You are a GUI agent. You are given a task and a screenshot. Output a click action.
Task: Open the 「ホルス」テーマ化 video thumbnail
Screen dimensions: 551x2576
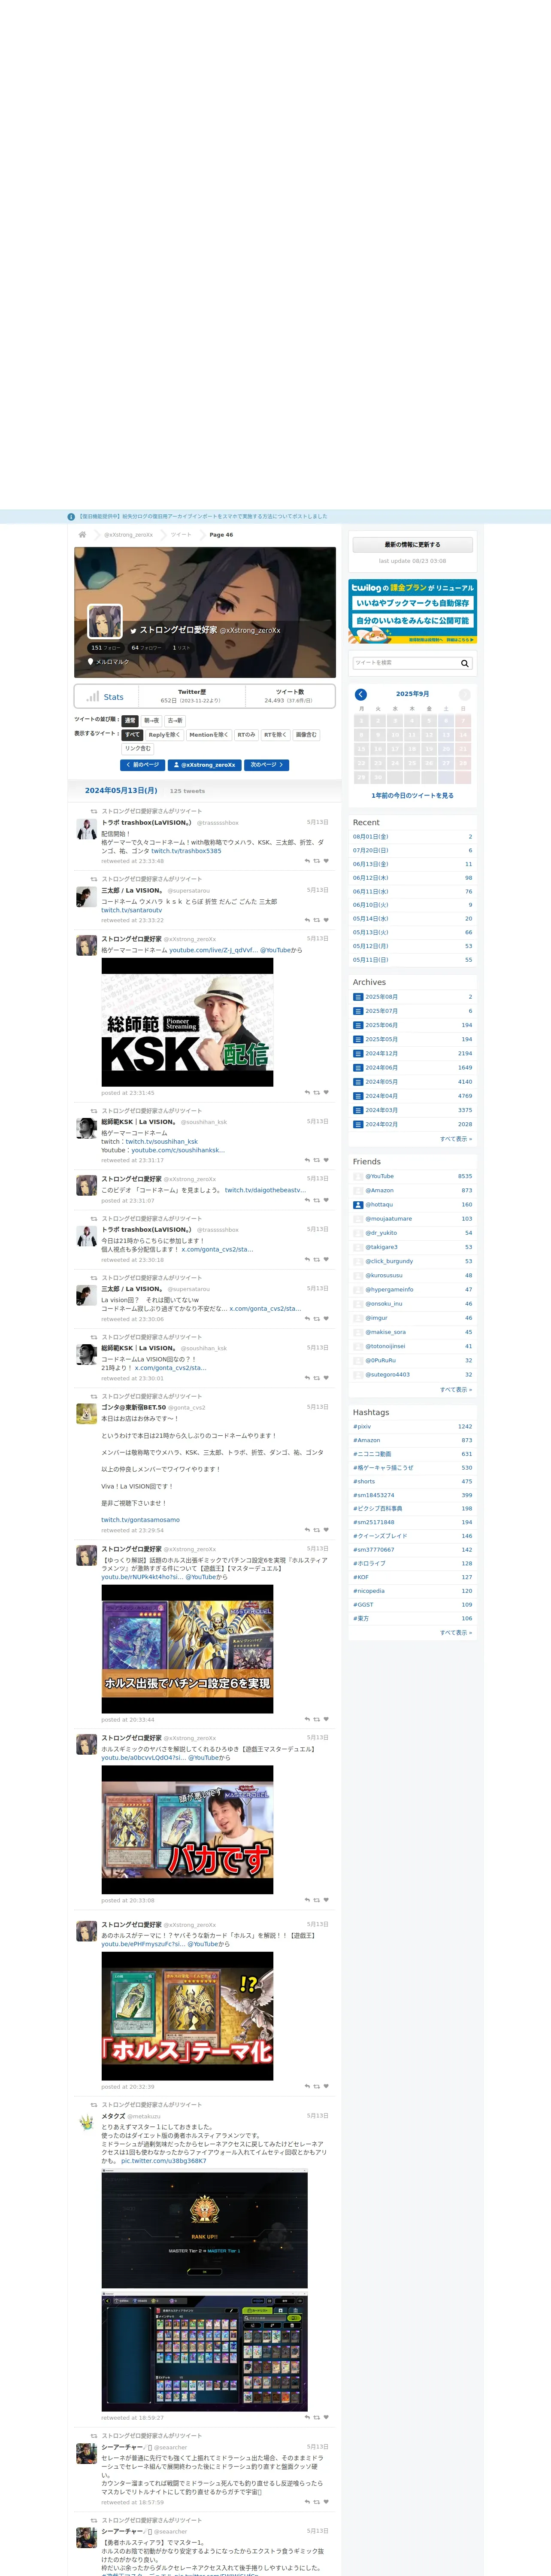point(187,2016)
